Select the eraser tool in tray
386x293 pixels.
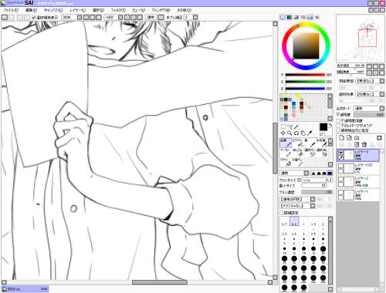(x=298, y=153)
